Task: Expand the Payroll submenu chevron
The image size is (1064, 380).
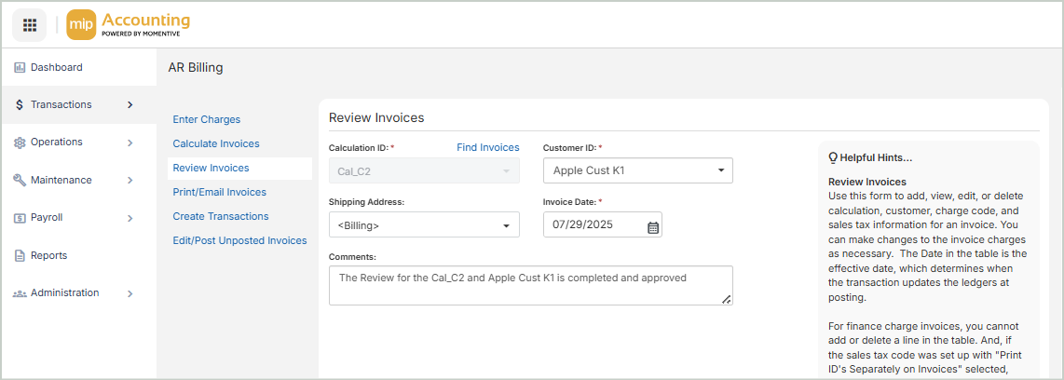Action: (130, 218)
